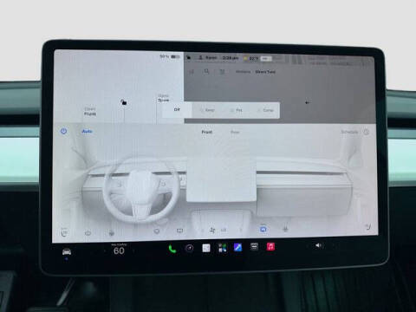
Task: Tap the lock icon above the car
Action: pos(124,102)
